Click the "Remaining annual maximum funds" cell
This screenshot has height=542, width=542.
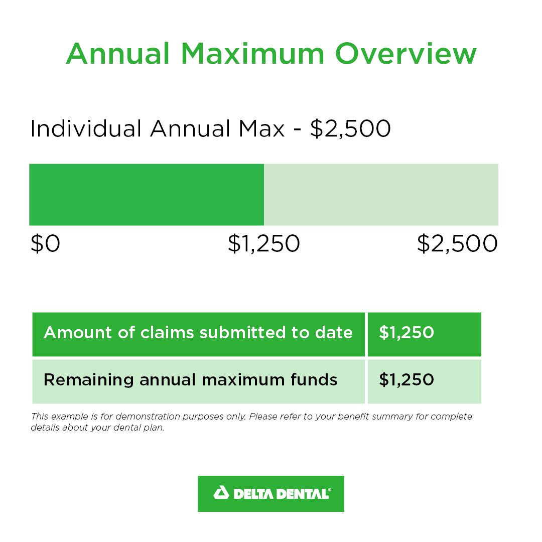(191, 380)
